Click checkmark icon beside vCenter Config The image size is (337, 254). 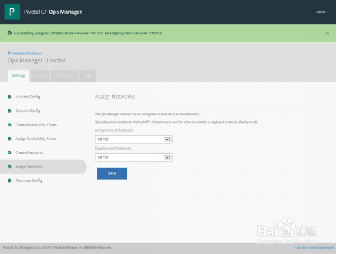(x=10, y=97)
